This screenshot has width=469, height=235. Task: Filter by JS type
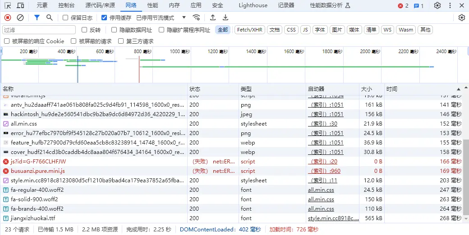(305, 30)
